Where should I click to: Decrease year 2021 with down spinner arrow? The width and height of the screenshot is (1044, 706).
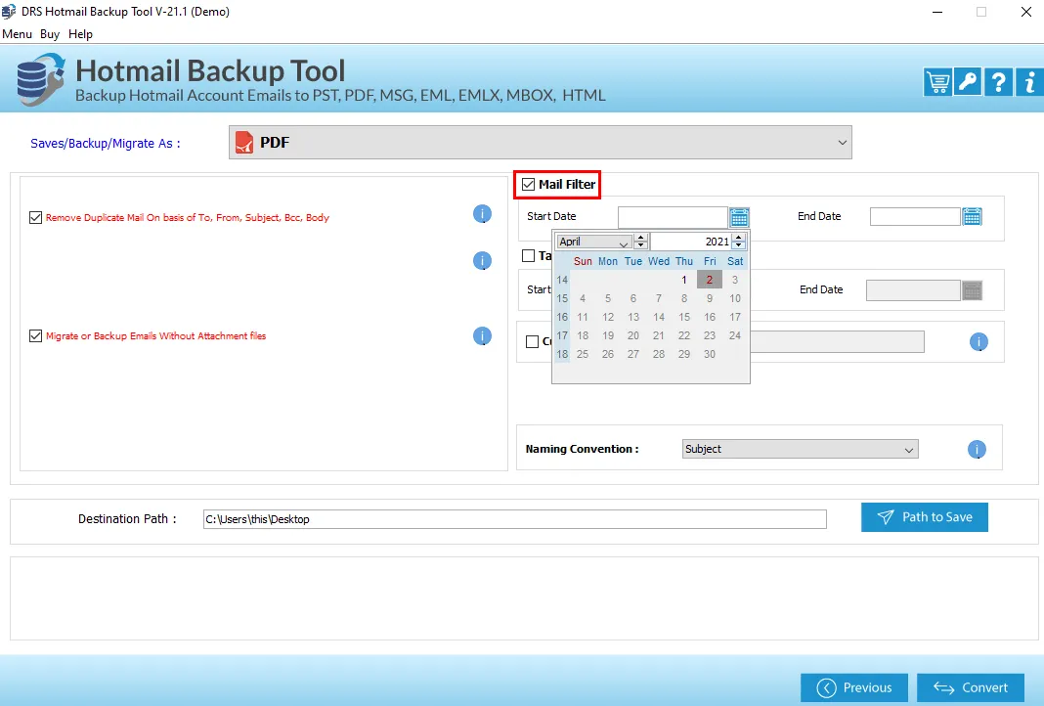pos(738,245)
